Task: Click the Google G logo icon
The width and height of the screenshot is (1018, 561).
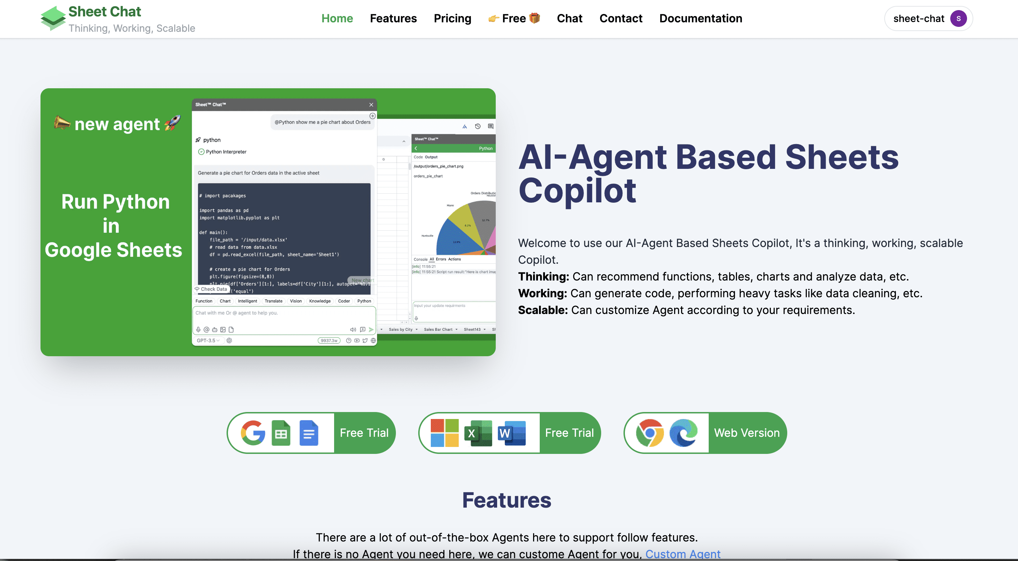Action: point(253,433)
